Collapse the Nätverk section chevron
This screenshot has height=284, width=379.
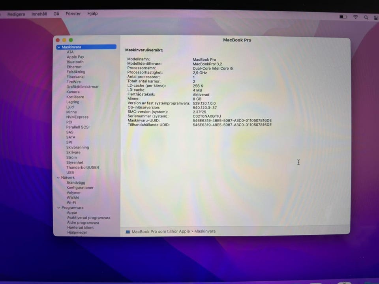click(x=58, y=178)
